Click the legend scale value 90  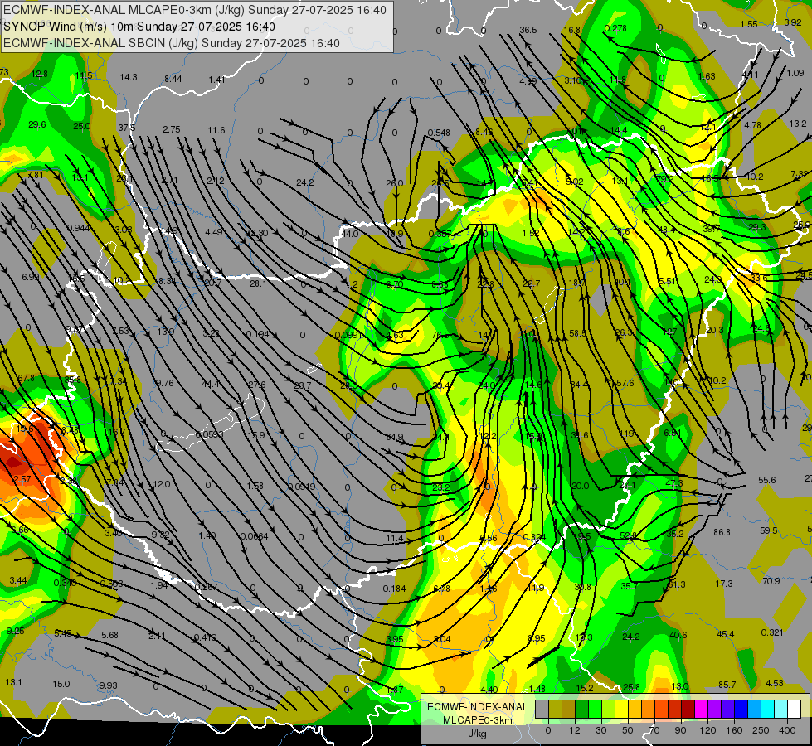pyautogui.click(x=680, y=730)
